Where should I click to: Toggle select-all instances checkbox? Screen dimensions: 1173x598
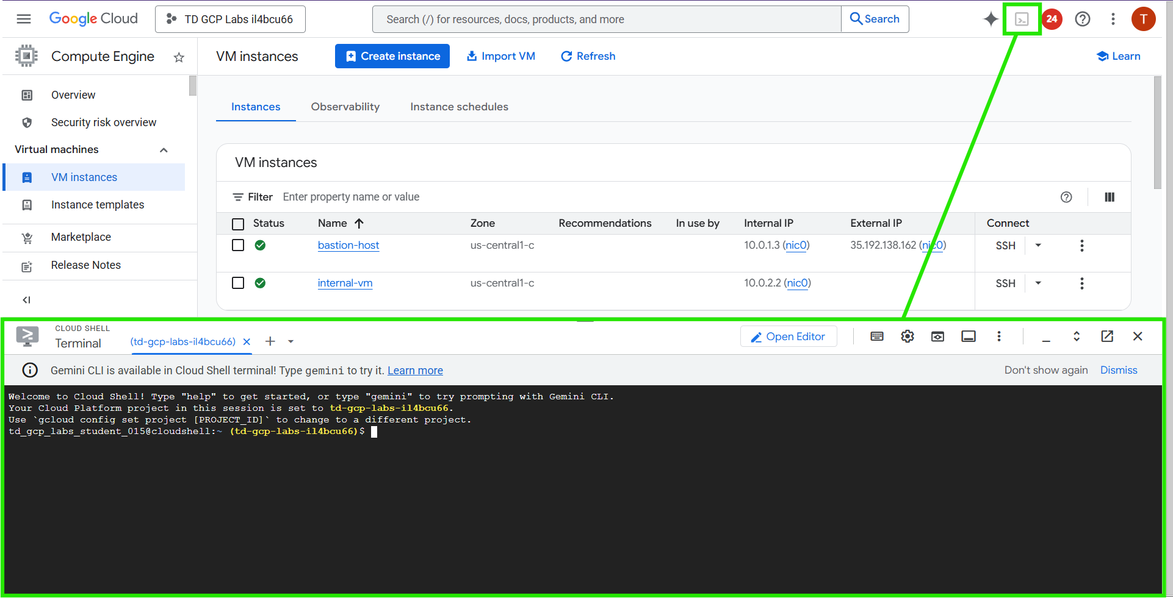(x=238, y=224)
